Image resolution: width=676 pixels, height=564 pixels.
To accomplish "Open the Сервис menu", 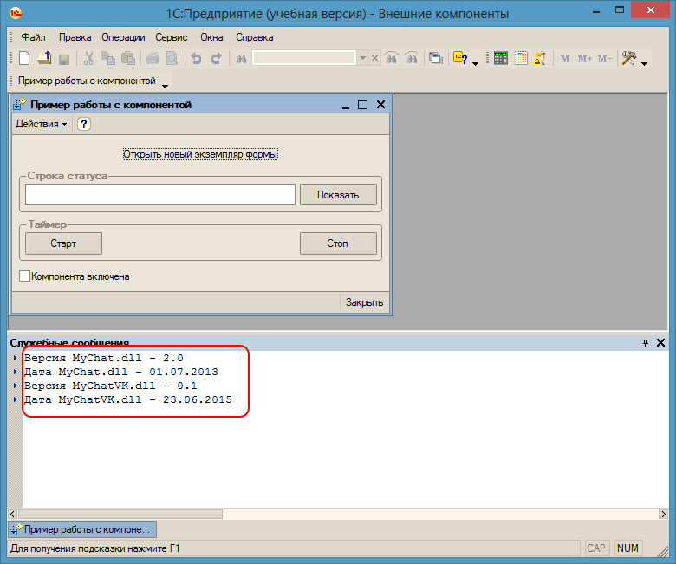I will tap(172, 37).
